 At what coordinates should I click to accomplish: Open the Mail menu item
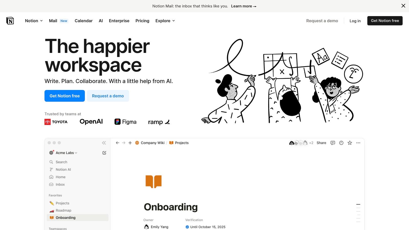(58, 21)
